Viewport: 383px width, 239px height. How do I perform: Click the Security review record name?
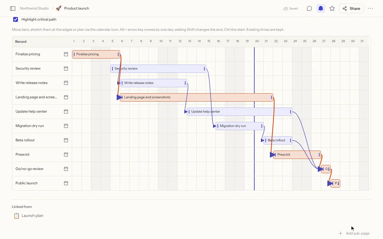click(28, 68)
